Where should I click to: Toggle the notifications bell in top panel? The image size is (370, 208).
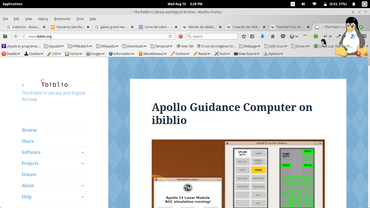coord(353,4)
